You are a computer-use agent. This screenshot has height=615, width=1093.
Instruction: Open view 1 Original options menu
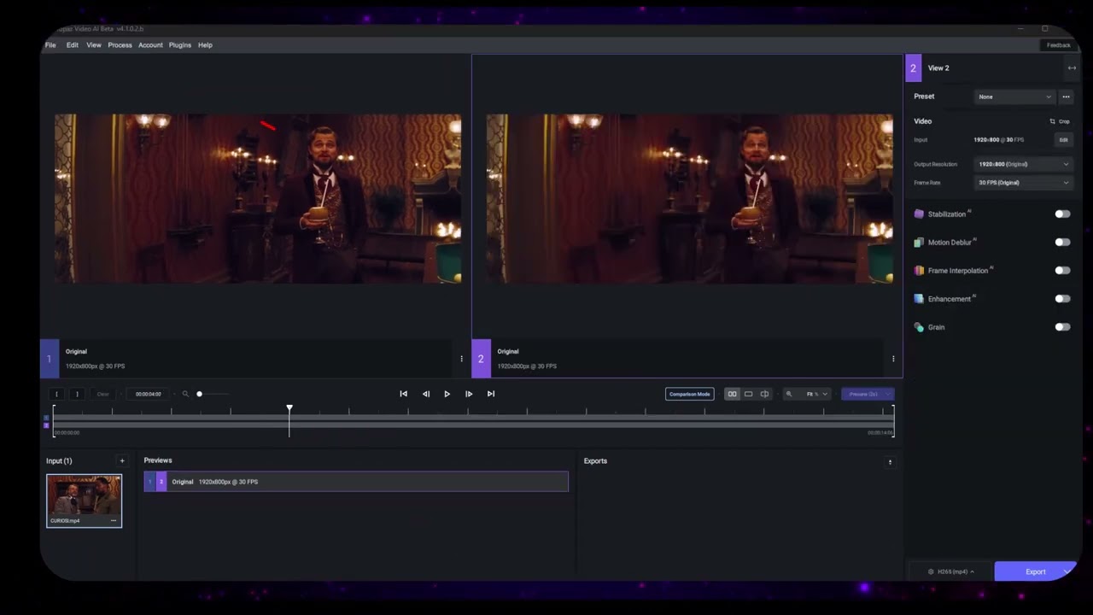[x=462, y=359]
